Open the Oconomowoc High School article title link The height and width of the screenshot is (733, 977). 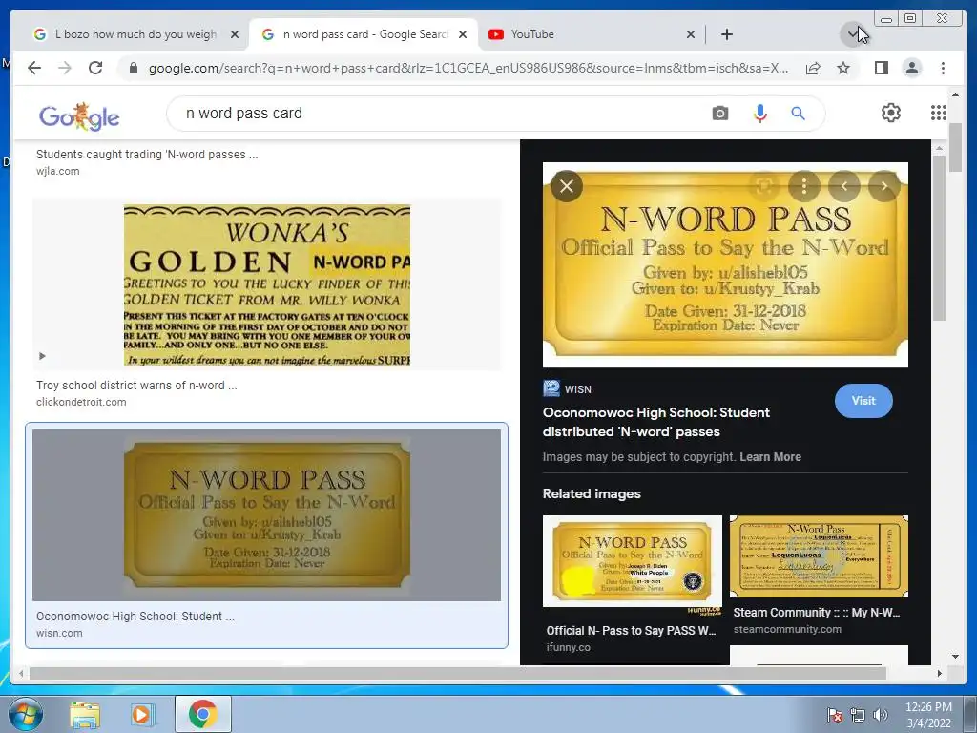tap(656, 422)
